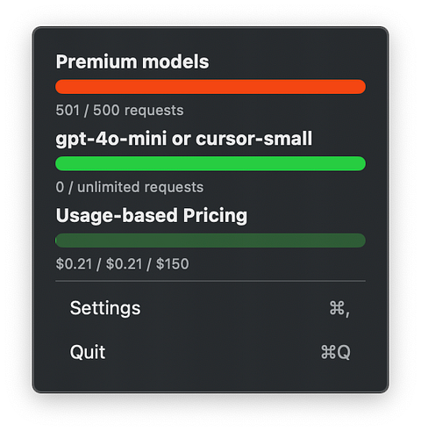Select the gpt-4o-mini or cursor-small heading

click(x=184, y=139)
